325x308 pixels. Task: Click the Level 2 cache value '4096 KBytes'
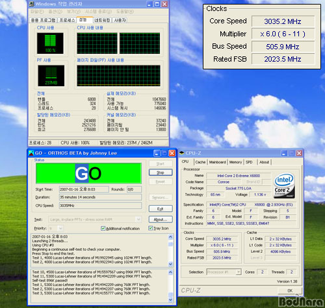[280, 252]
